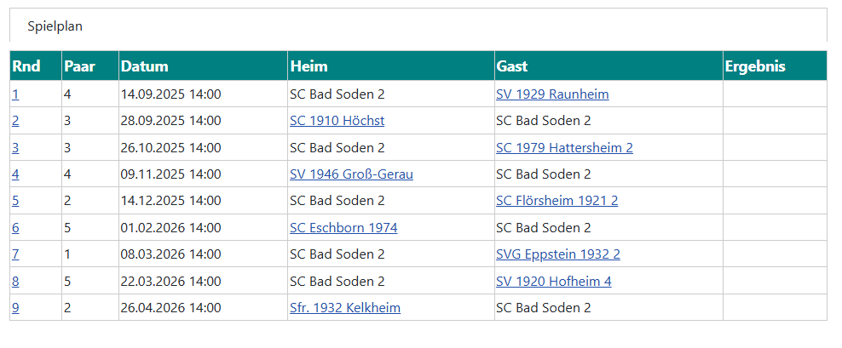The image size is (842, 348).
Task: Open SC 1910 Höchst team link
Action: (x=337, y=121)
